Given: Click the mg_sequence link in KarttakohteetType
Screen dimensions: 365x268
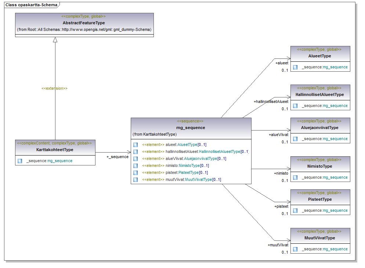Looking at the screenshot, I should point(60,161).
